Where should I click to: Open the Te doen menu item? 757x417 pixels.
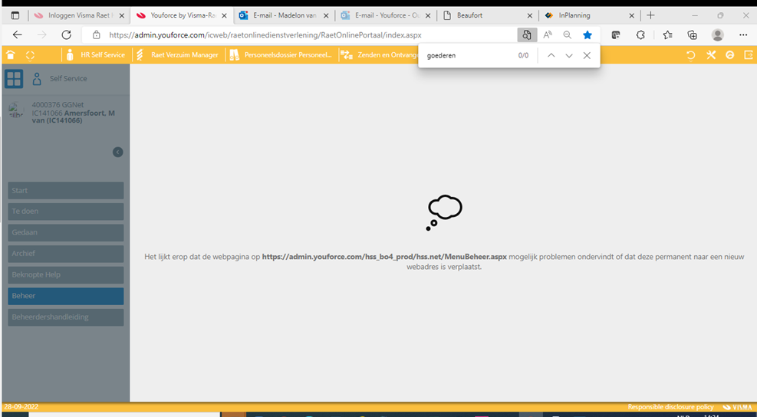point(66,212)
